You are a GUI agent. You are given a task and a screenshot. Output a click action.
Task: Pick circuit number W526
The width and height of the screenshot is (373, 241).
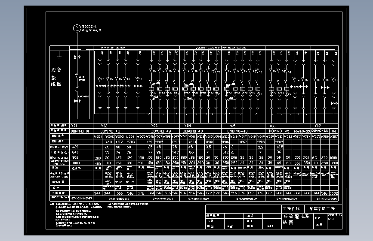[x=325, y=136]
